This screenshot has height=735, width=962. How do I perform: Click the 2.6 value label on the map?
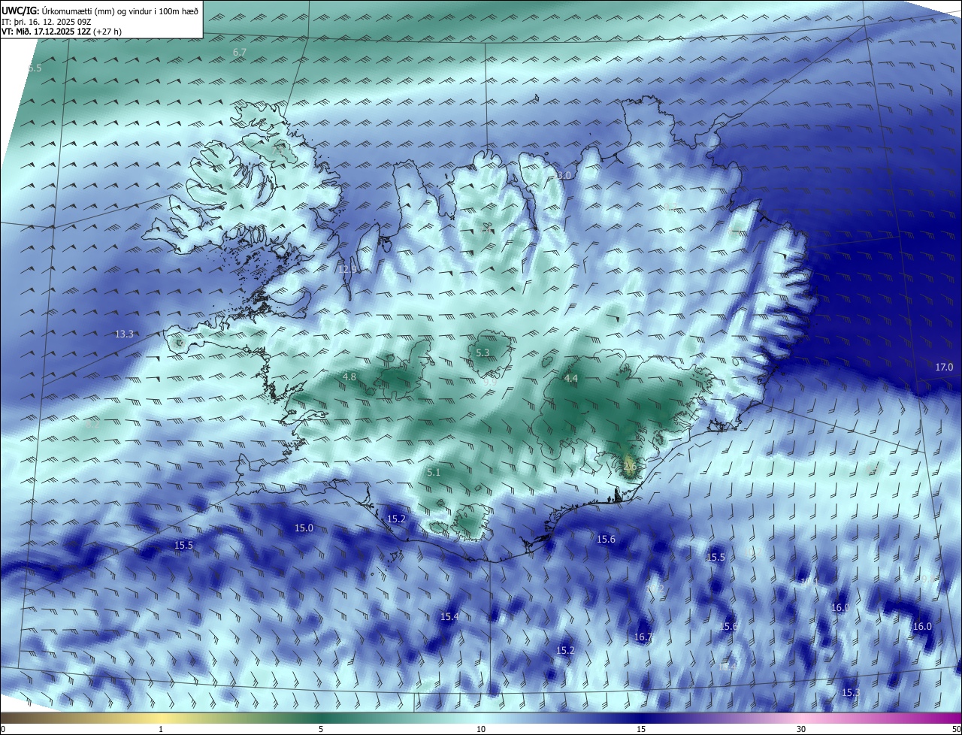pos(630,466)
